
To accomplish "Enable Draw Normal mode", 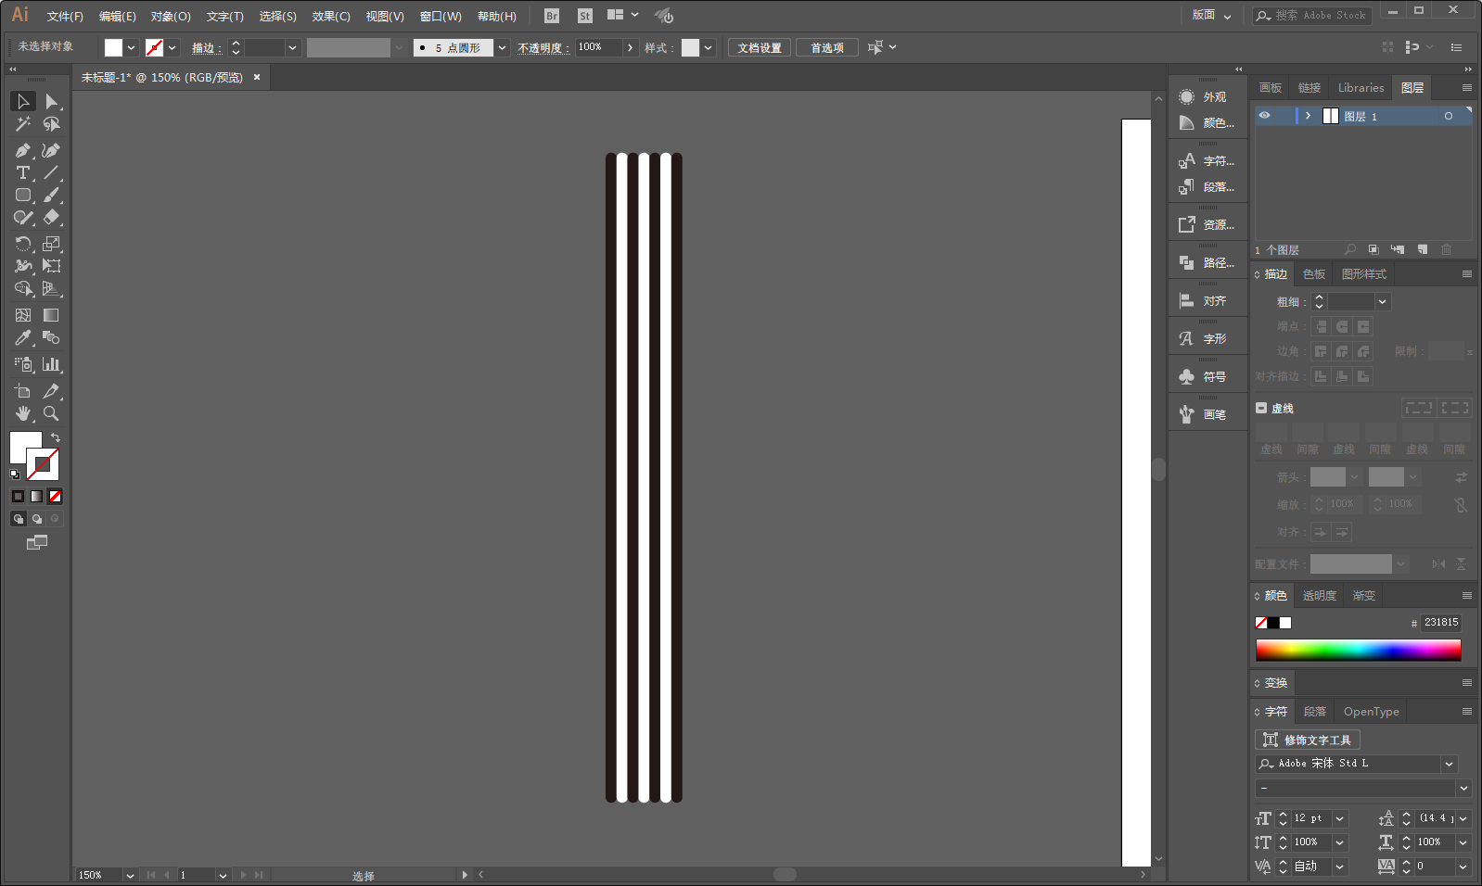I will coord(18,519).
